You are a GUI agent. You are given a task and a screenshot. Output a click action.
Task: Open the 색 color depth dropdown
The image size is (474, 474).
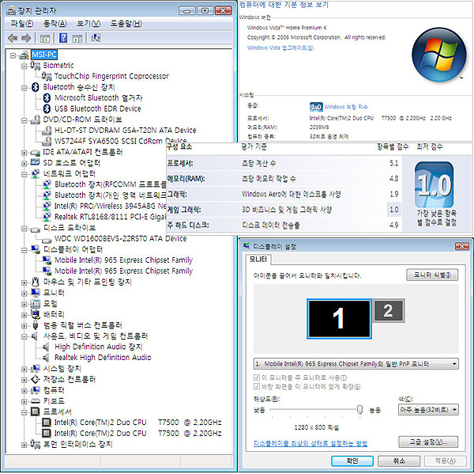(x=428, y=410)
